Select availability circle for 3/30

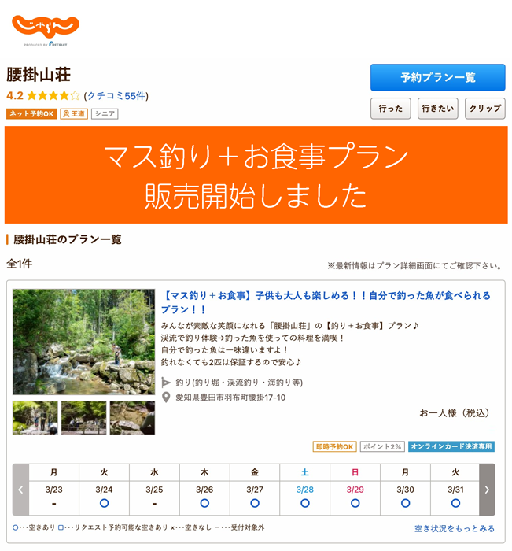tap(405, 503)
